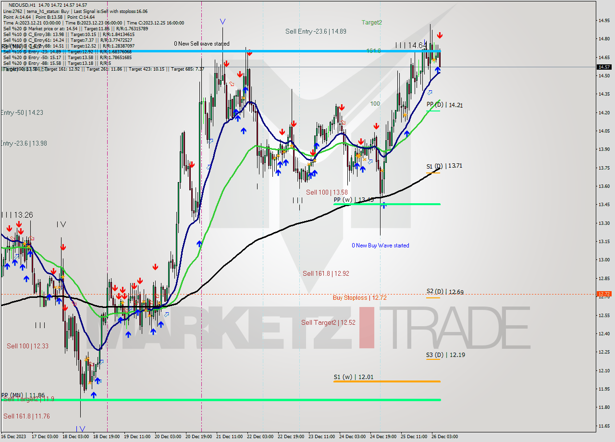Select the 'Entry -50 | 14.23' label
This screenshot has width=615, height=442.
[22, 112]
